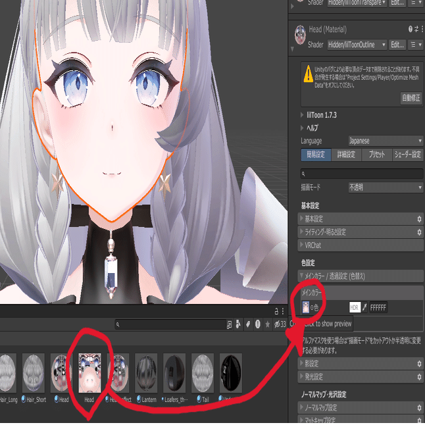
Task: Expand the lilToon 1.7.3 section
Action: point(302,115)
